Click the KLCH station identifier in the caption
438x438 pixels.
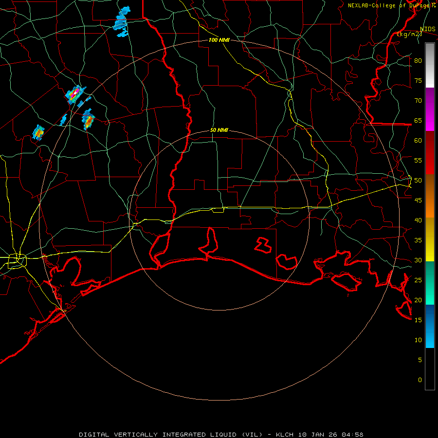285,435
